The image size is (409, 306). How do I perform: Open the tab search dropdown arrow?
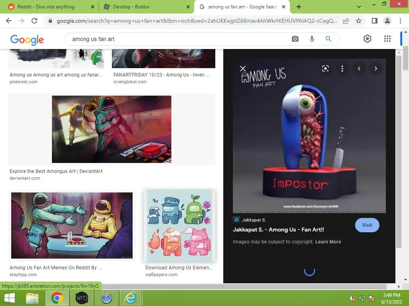(x=359, y=7)
